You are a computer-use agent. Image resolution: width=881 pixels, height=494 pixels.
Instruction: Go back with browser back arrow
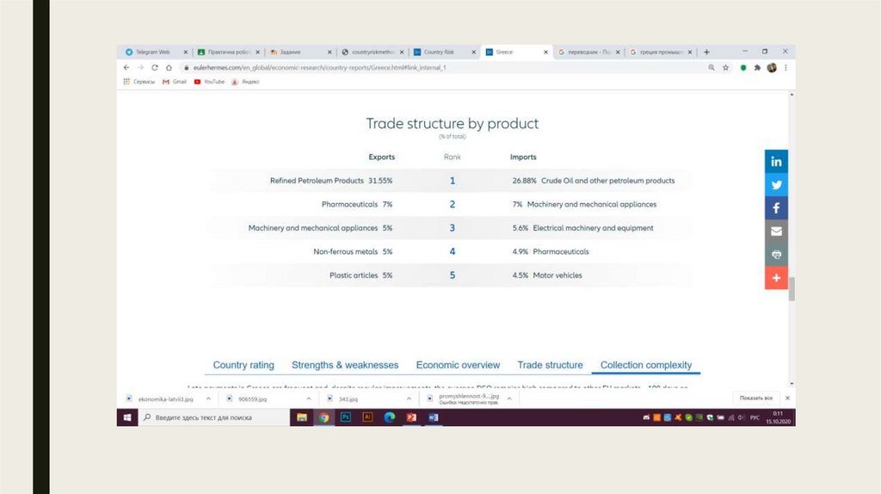point(126,67)
